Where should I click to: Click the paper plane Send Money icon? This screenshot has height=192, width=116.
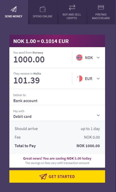14,9
